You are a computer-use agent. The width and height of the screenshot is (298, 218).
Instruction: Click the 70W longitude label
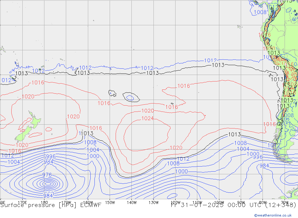pyautogui.click(x=285, y=203)
